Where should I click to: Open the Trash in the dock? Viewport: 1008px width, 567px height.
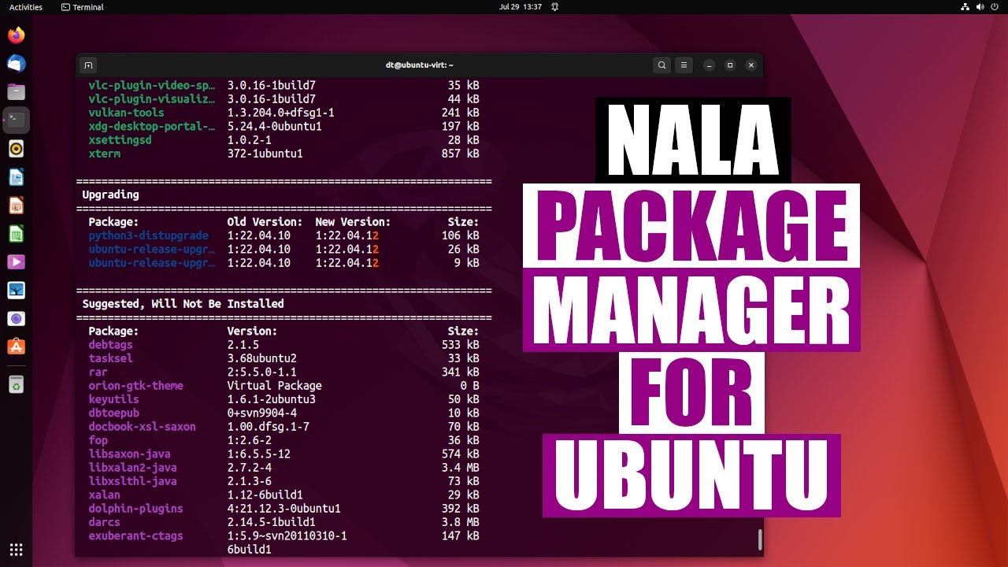(x=17, y=385)
